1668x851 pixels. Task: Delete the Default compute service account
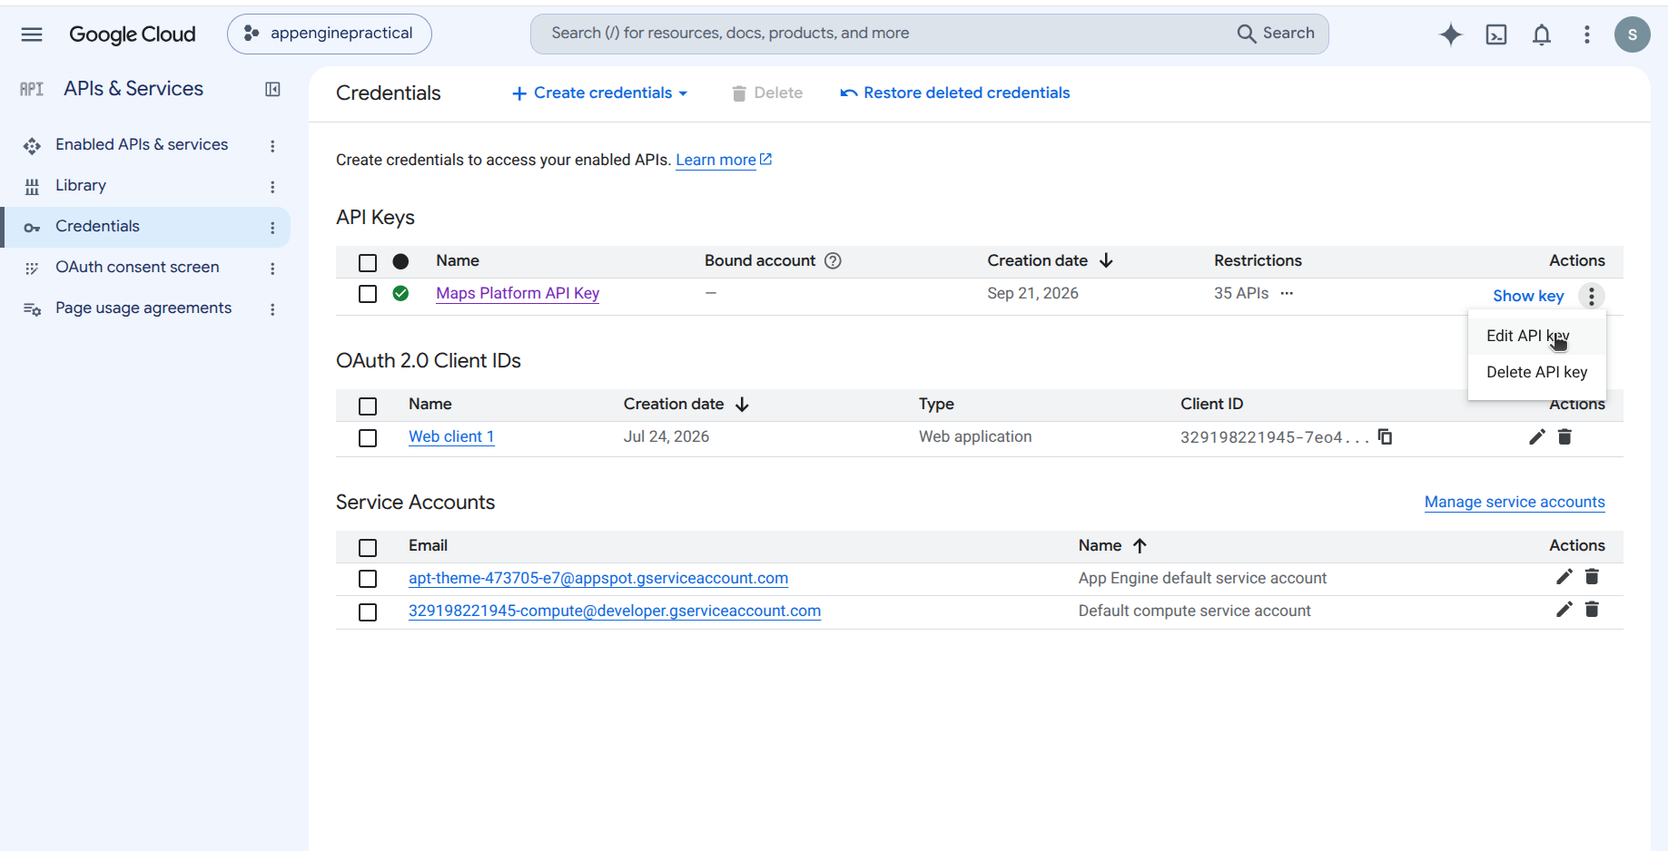click(x=1592, y=610)
